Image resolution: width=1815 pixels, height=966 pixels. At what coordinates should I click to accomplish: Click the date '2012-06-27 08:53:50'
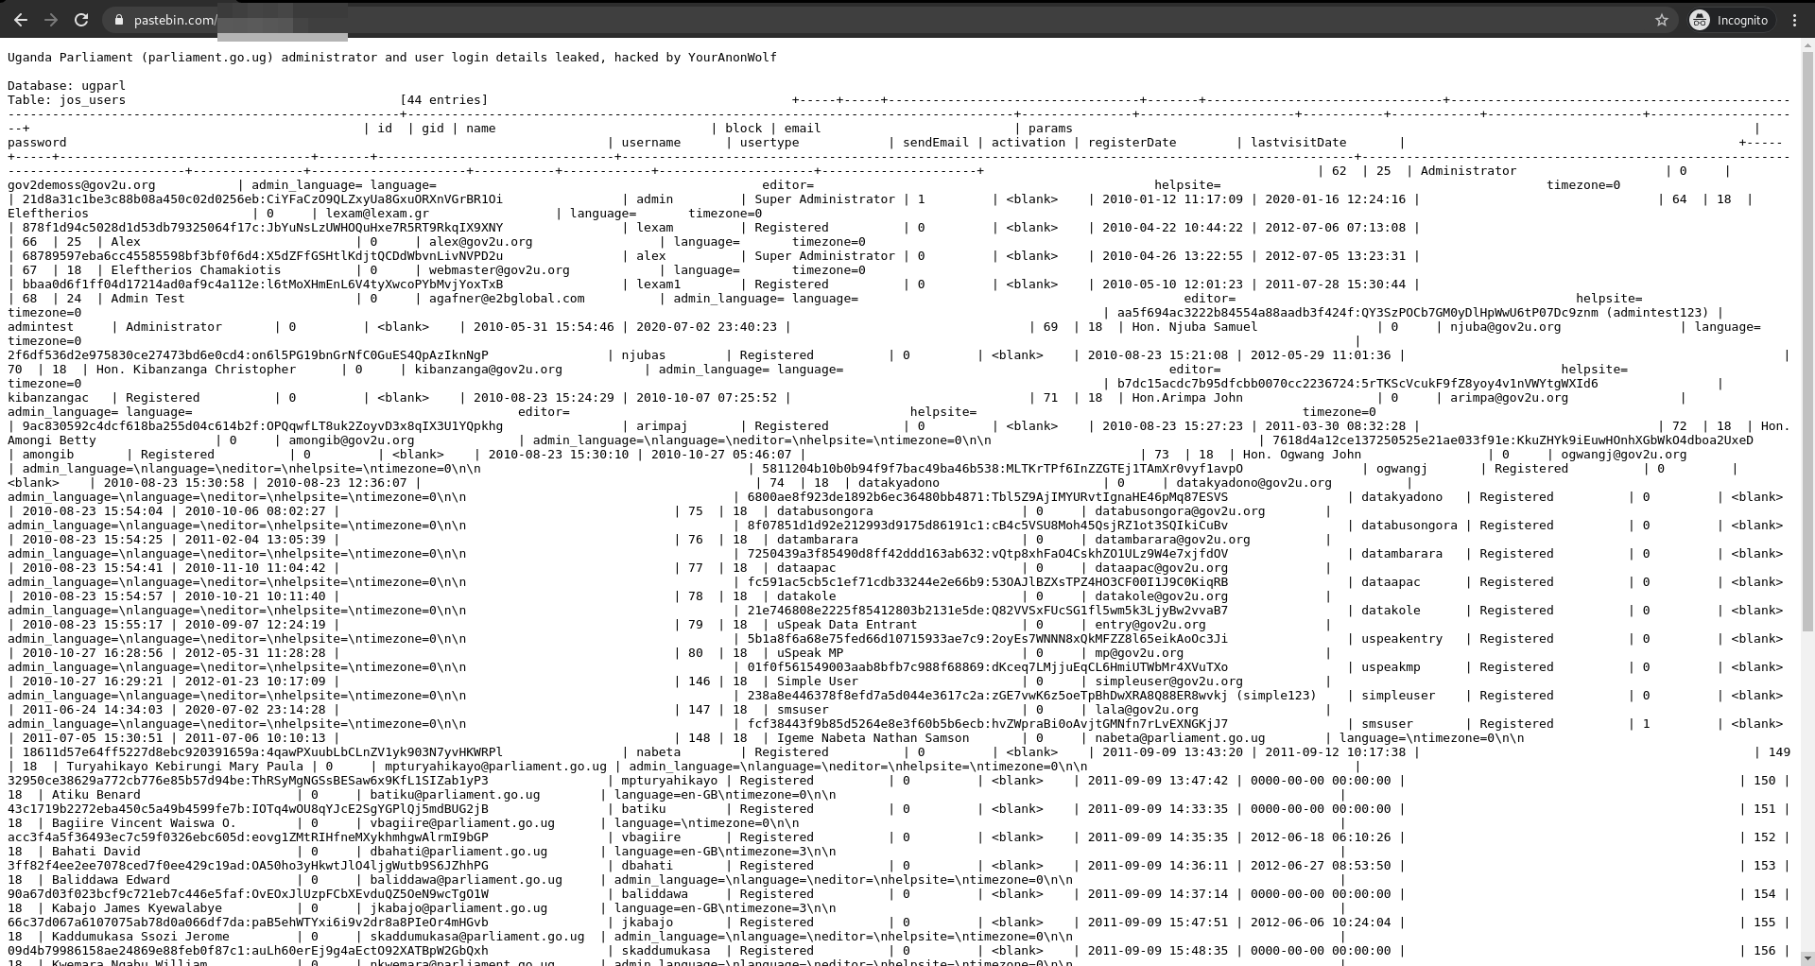pos(1321,866)
